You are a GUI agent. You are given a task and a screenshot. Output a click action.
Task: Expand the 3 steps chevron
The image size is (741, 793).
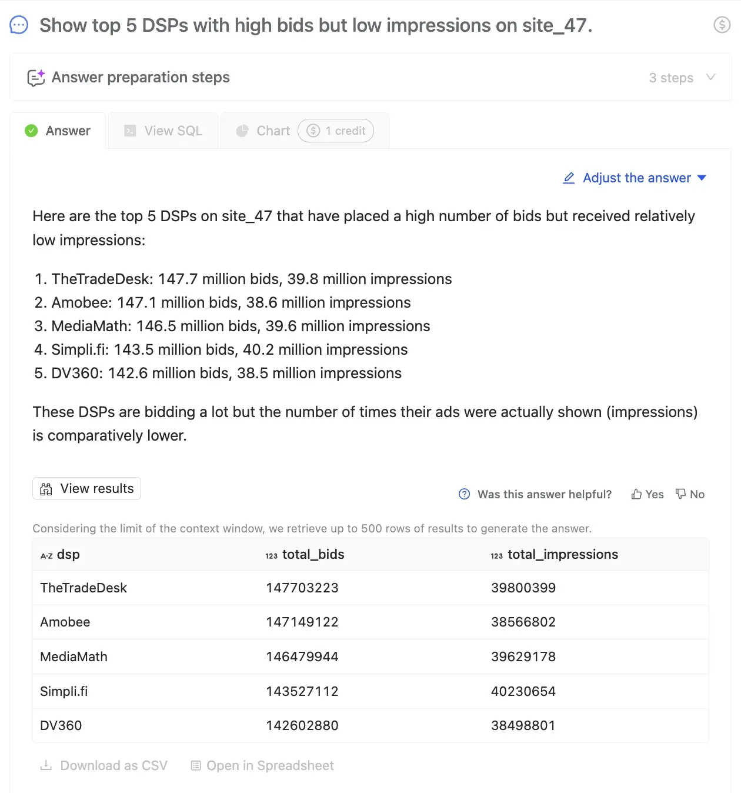click(x=710, y=77)
